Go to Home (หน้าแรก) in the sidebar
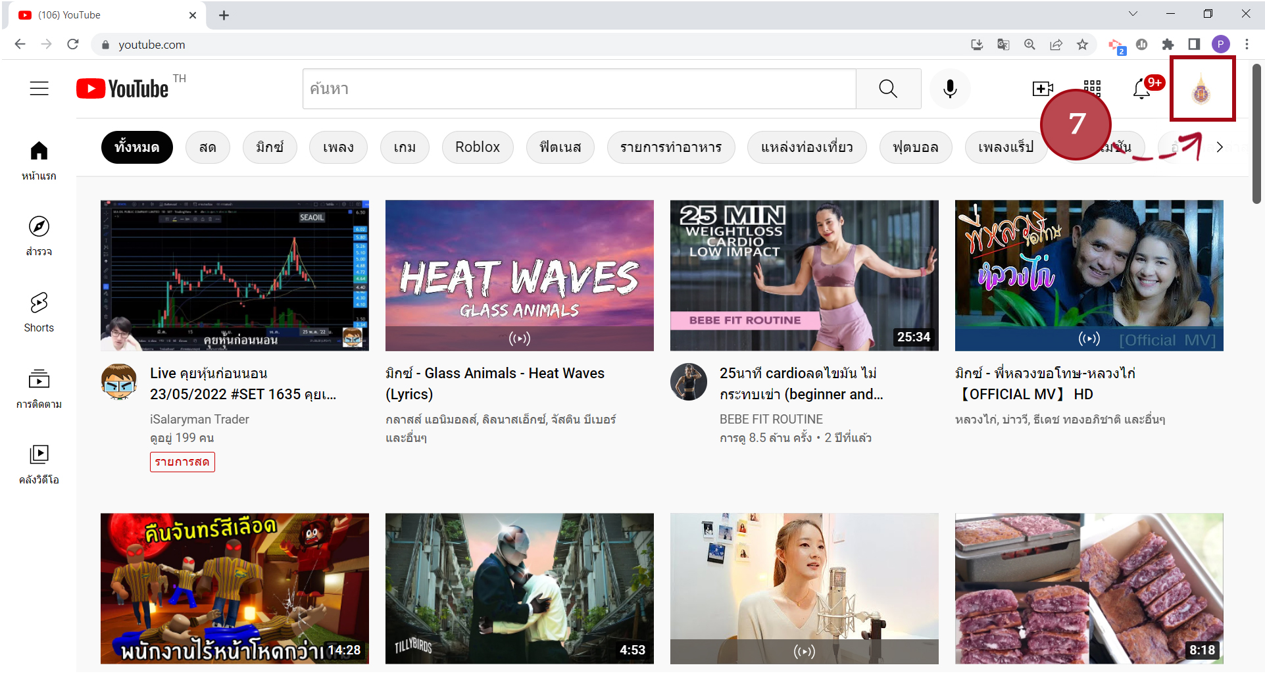This screenshot has height=684, width=1265. (39, 161)
